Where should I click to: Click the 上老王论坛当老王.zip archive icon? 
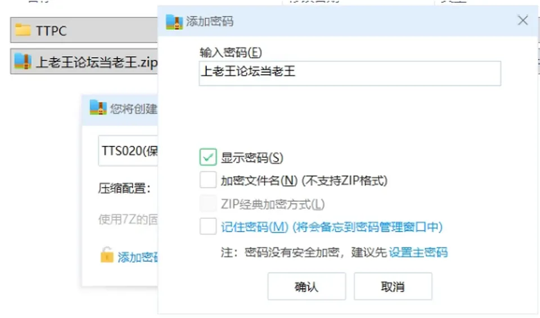point(22,62)
